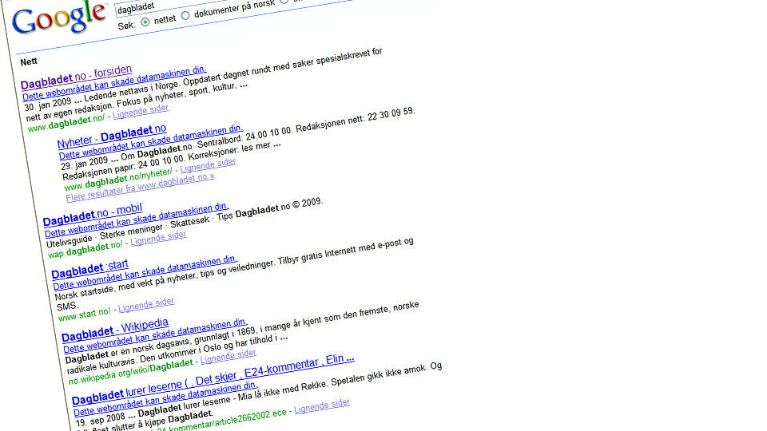The height and width of the screenshot is (431, 767).
Task: Click 'no.wikipedia.org/wiki/Dagbladet' URL text
Action: pos(130,371)
